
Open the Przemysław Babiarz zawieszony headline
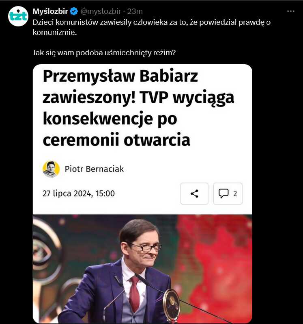(138, 108)
